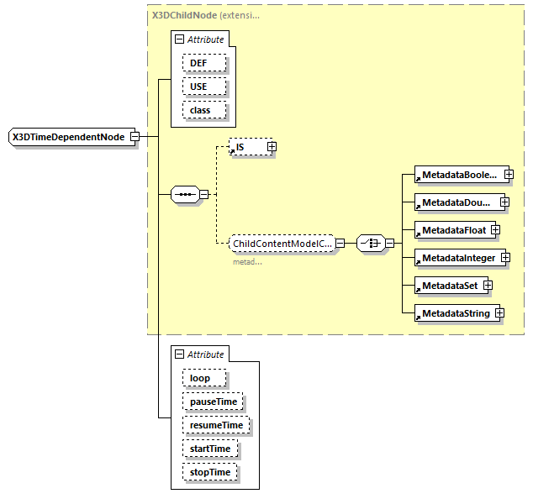Collapse the ChildContentModelCore group
This screenshot has height=504, width=533.
coord(340,244)
